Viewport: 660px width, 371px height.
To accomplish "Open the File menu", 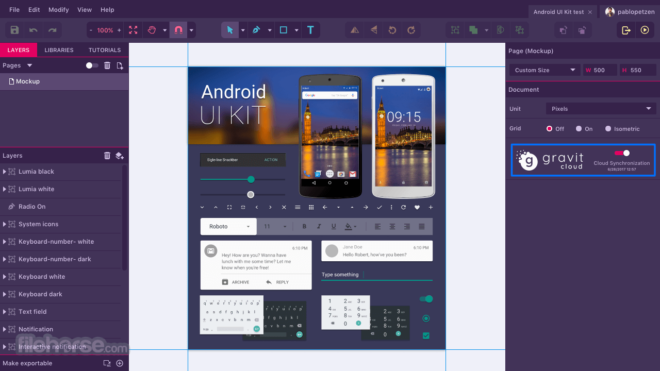I will point(14,10).
